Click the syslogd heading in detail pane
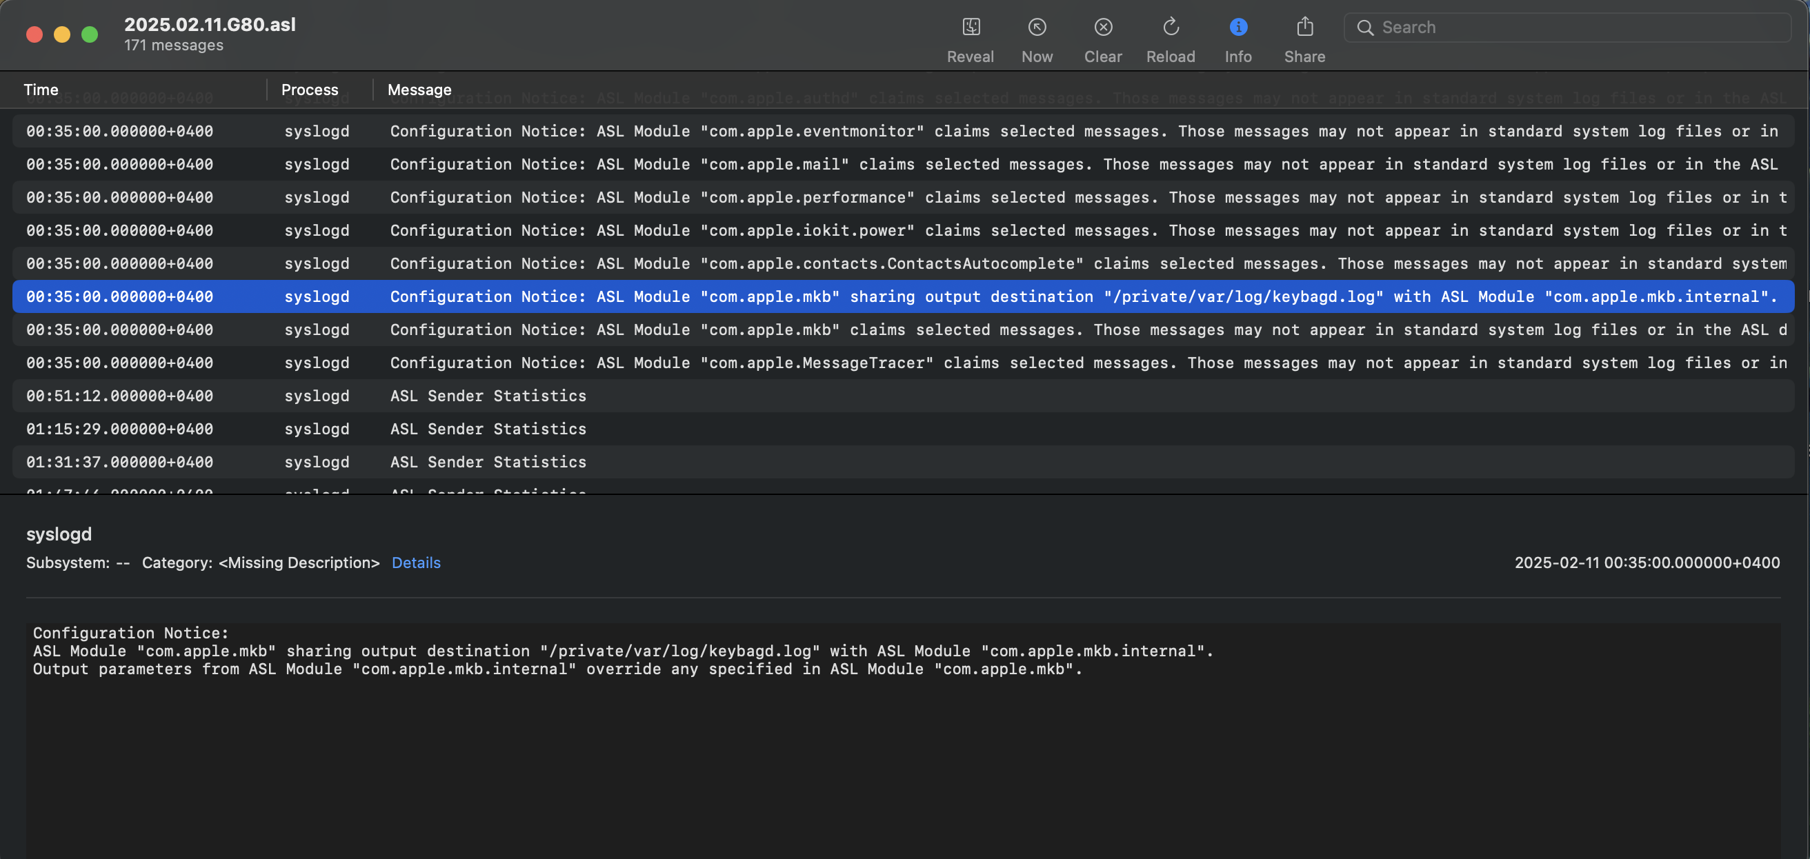The width and height of the screenshot is (1810, 859). coord(59,534)
